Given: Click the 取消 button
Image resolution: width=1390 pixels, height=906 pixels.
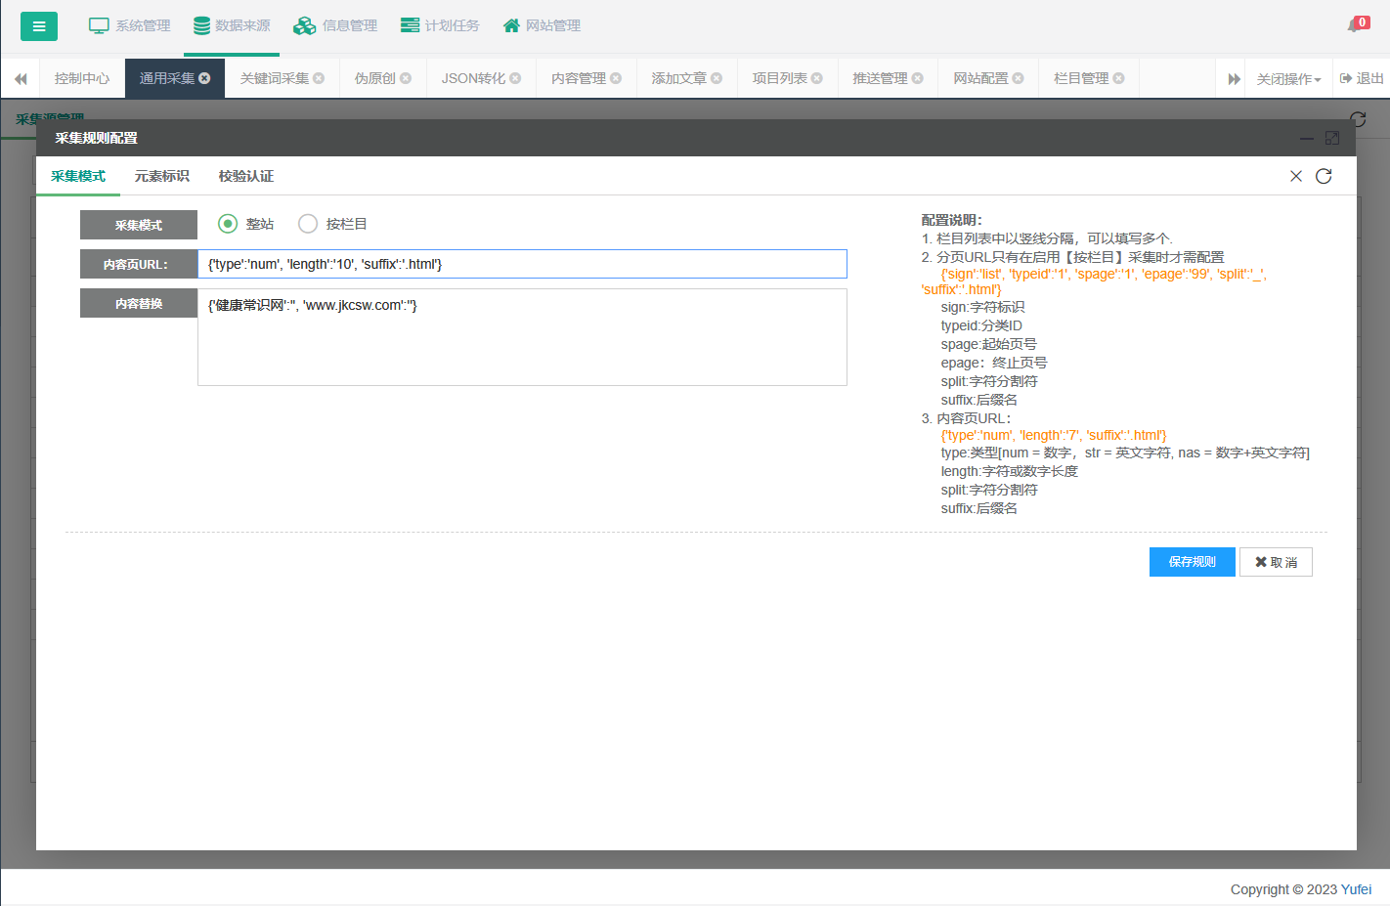Looking at the screenshot, I should [1276, 562].
